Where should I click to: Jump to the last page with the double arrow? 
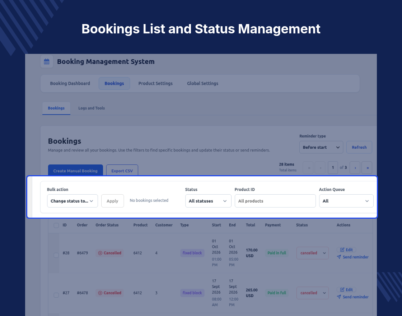click(x=367, y=168)
